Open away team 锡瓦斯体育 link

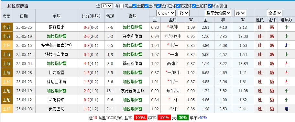[132, 63]
